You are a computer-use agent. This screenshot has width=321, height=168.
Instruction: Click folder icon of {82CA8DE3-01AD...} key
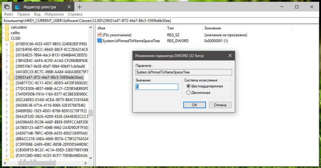point(12,100)
